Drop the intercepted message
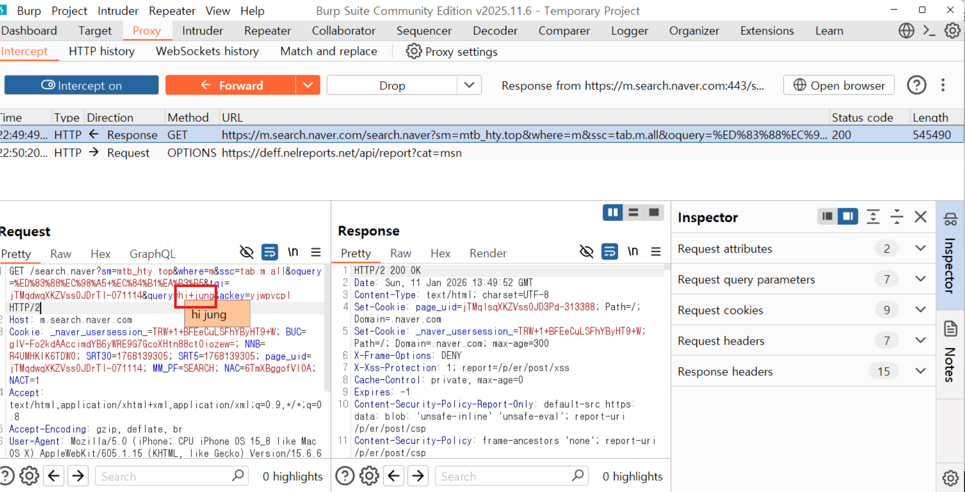 [392, 85]
